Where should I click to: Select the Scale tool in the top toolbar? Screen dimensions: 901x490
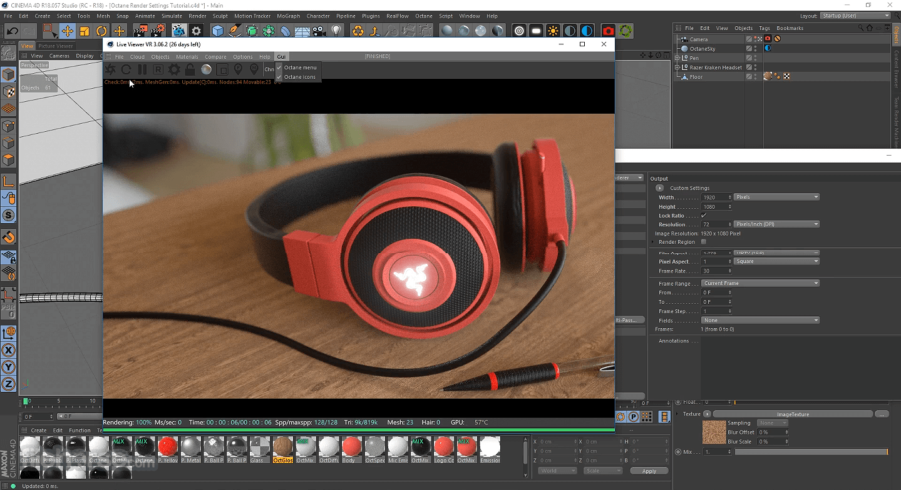(85, 31)
